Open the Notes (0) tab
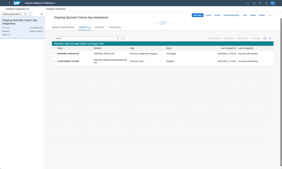Screen dimensions: 282x169 tap(100, 27)
